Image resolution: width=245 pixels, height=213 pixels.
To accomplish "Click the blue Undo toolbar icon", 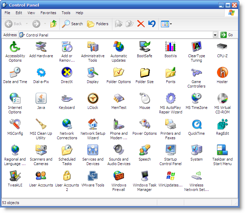I will 152,24.
